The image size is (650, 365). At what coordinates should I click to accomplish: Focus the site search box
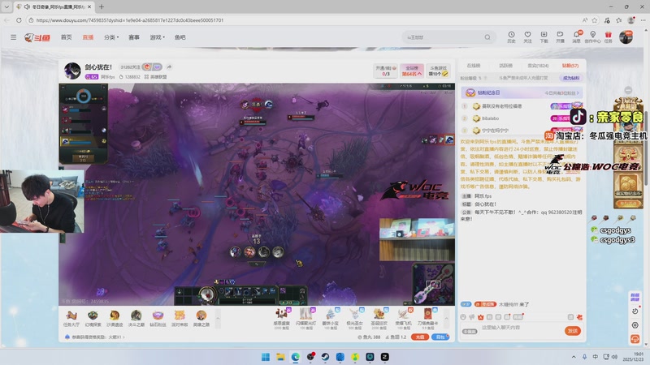[x=444, y=37]
